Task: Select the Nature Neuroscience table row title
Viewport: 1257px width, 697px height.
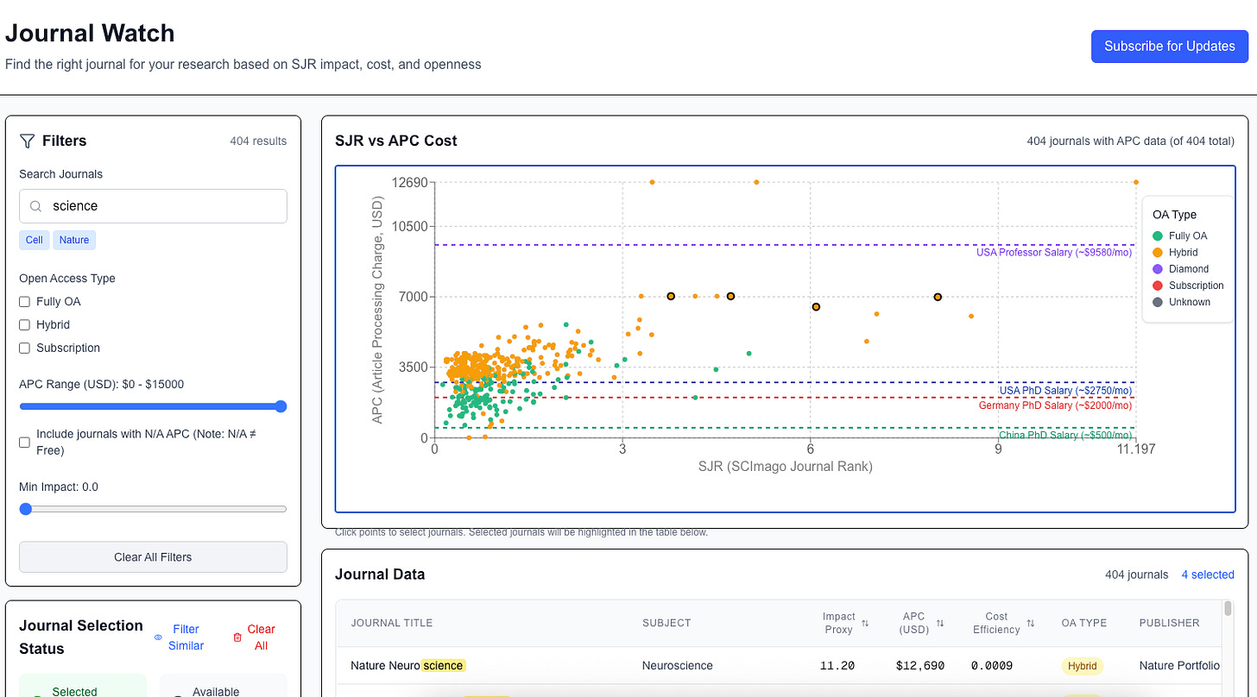Action: click(x=408, y=666)
